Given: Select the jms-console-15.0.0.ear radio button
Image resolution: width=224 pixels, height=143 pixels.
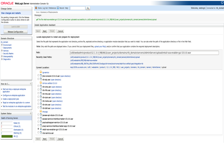Looking at the screenshot, I should coord(38,75).
